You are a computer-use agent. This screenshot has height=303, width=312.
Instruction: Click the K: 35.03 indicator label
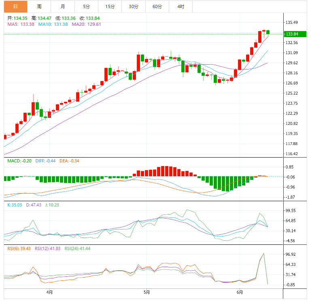point(15,205)
